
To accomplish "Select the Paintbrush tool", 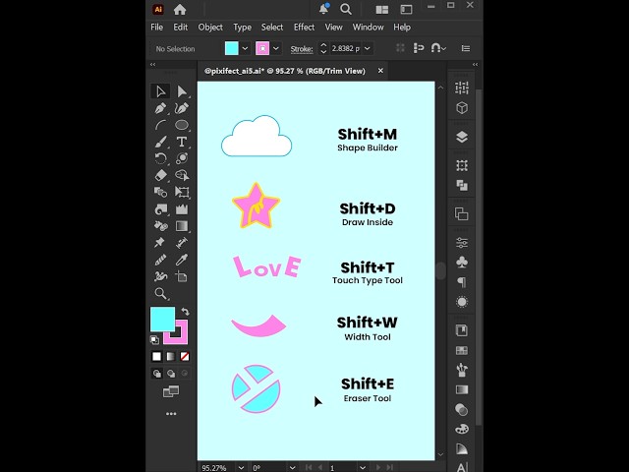I will 160,142.
